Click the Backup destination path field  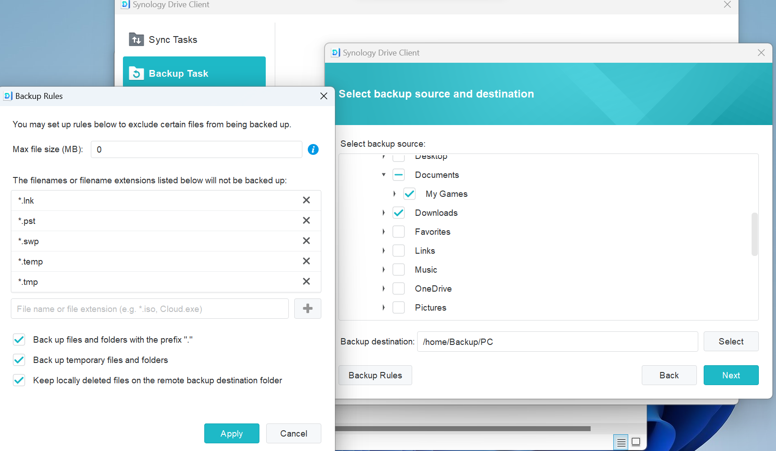point(558,341)
